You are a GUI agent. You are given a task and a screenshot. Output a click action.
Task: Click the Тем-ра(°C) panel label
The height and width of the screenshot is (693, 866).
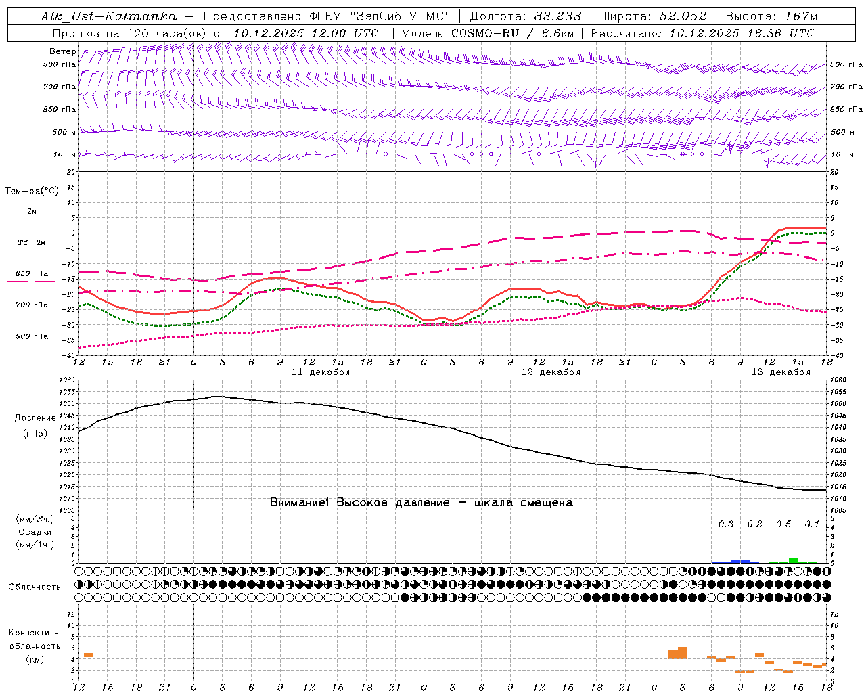point(32,192)
